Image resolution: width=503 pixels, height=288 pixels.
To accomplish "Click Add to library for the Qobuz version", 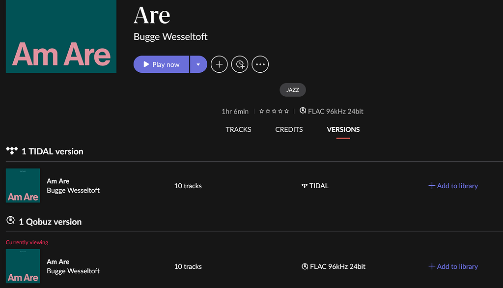I will tap(452, 266).
